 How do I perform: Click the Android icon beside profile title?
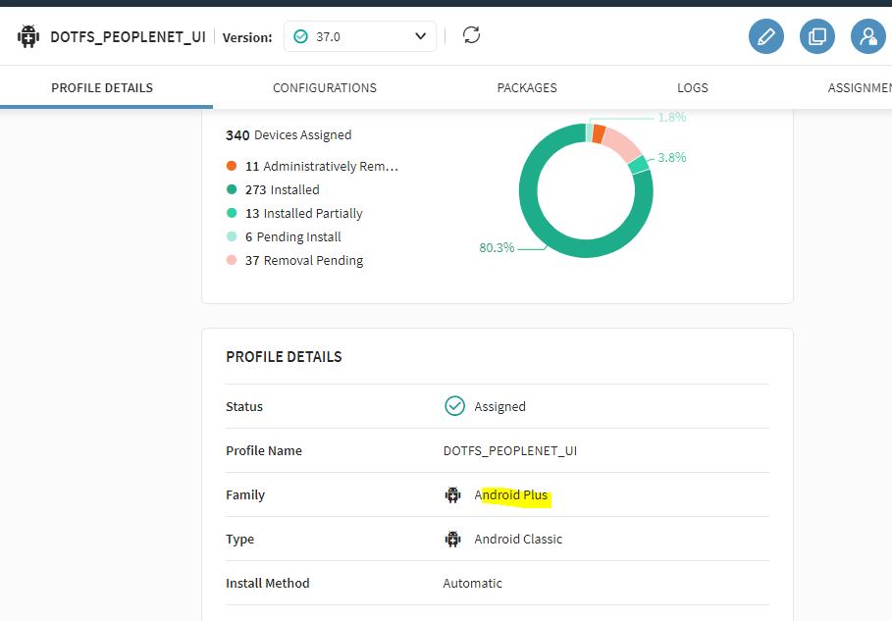click(27, 37)
